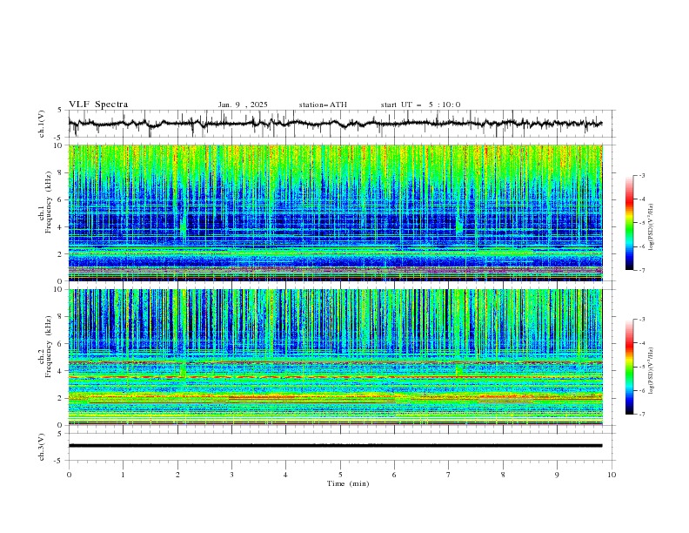This screenshot has height=533, width=689.
Task: Click the "5" upper tick of ch.1(V) axis
Action: point(60,111)
